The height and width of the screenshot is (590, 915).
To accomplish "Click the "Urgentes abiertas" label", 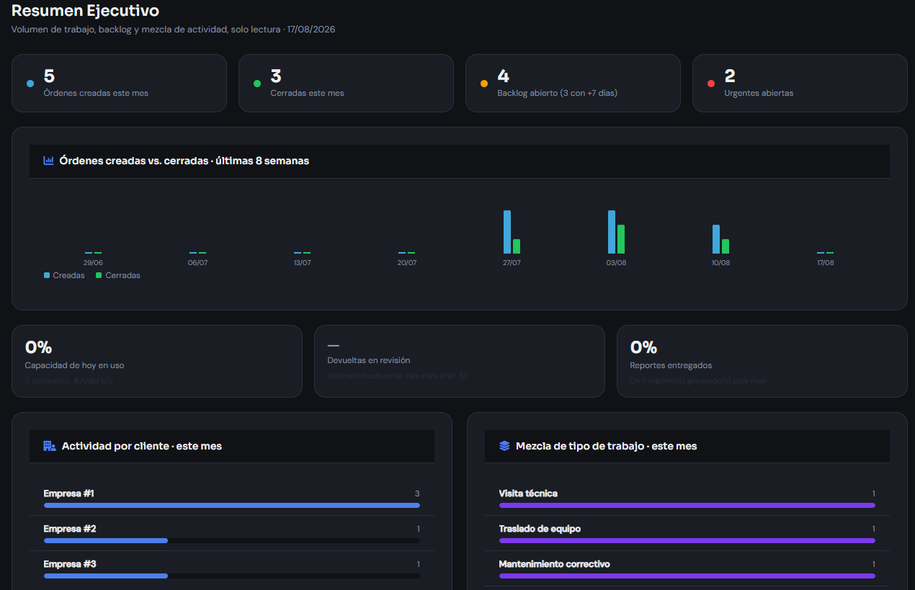I will click(759, 93).
